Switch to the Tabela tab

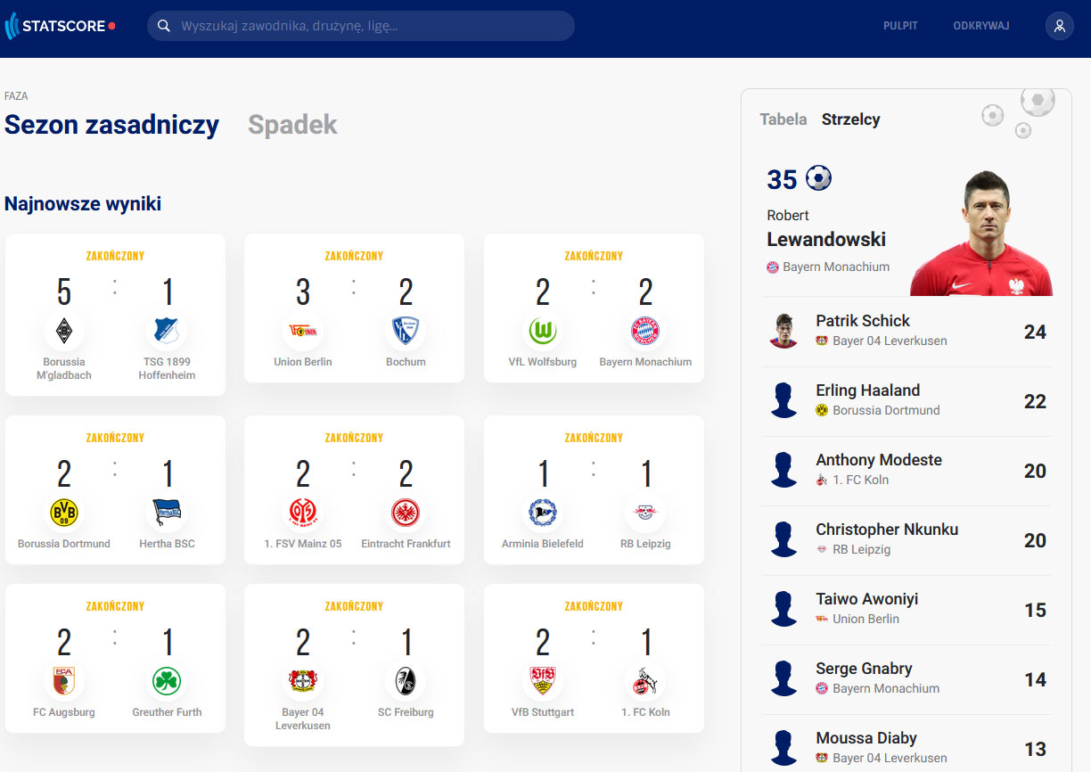pyautogui.click(x=783, y=119)
